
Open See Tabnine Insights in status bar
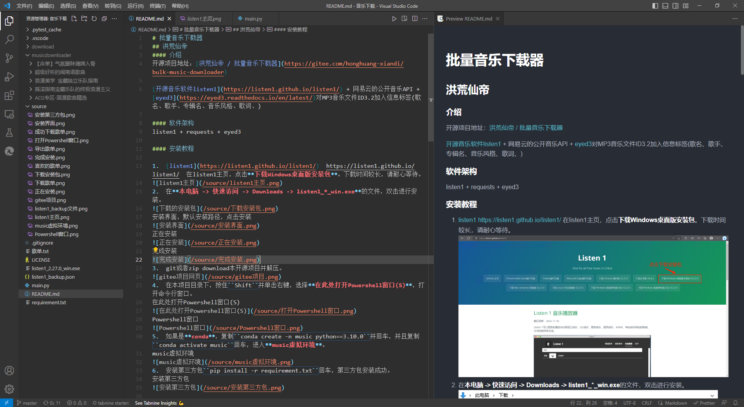pyautogui.click(x=159, y=403)
